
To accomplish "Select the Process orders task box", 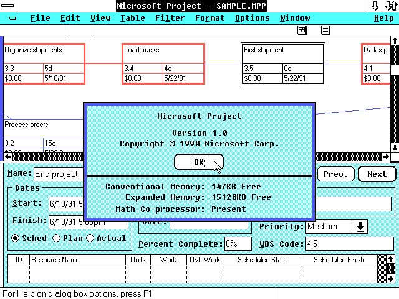I will (43, 135).
